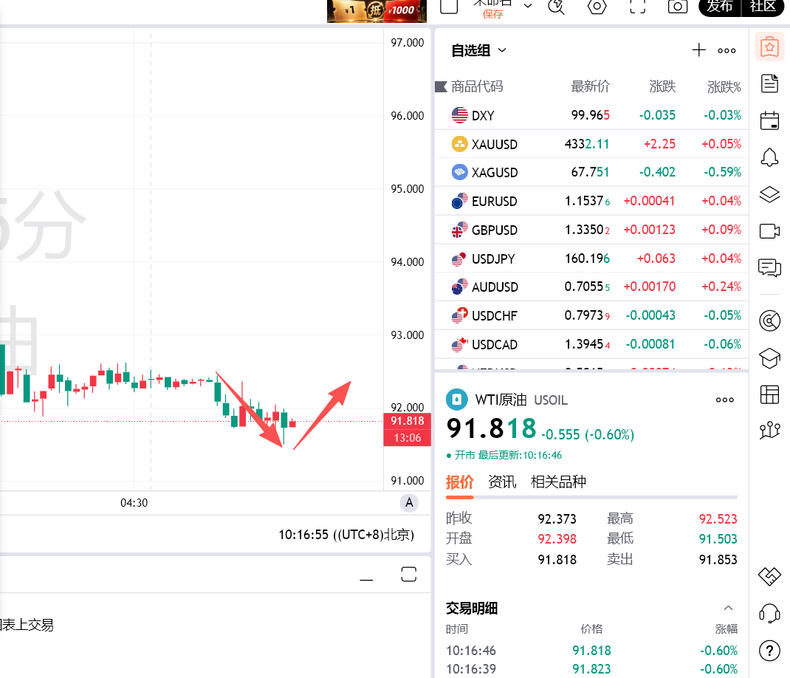Open the map pins icon in sidebar

tap(769, 430)
